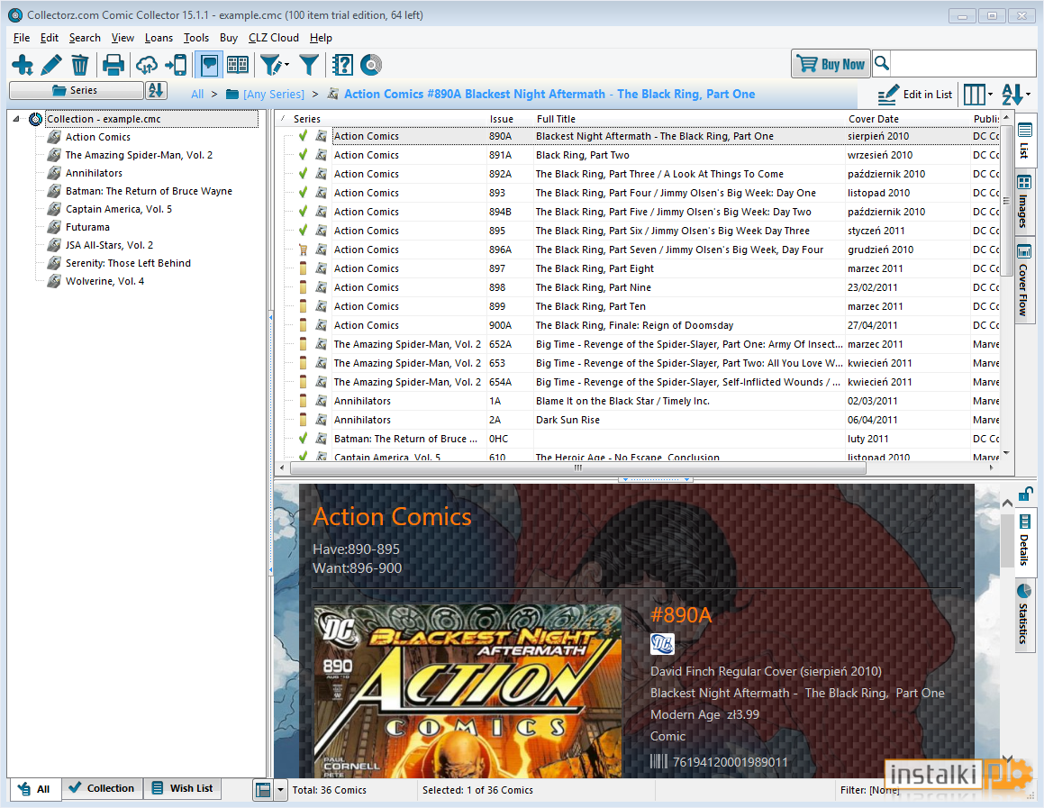
Task: Switch to the Wish List tab
Action: pos(183,789)
